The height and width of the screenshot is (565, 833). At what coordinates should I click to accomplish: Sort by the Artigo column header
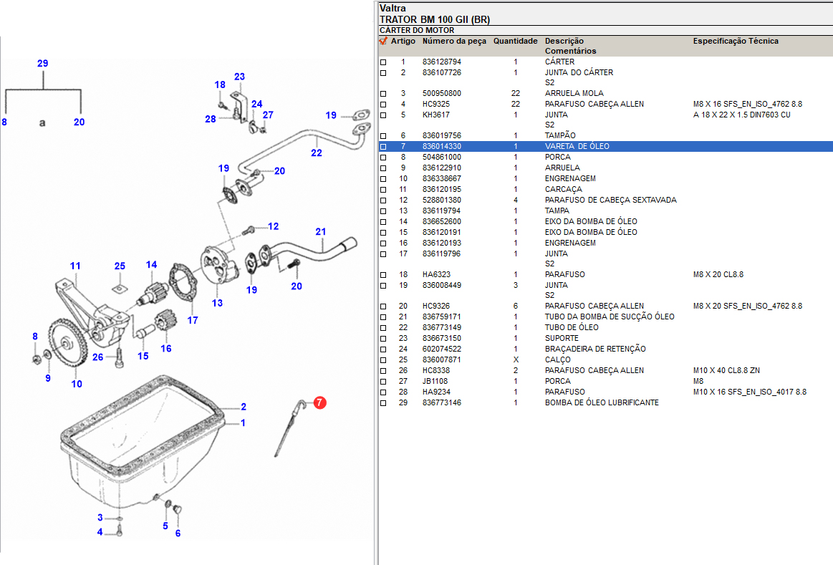403,41
